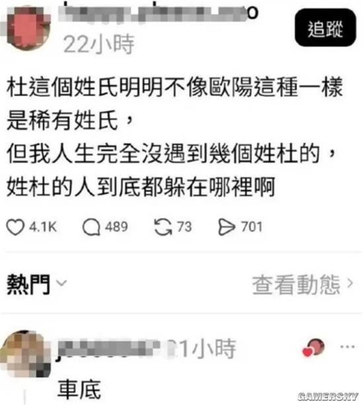The image size is (363, 405).
Task: Tap the main post text about 杜 surname
Action: pyautogui.click(x=174, y=137)
